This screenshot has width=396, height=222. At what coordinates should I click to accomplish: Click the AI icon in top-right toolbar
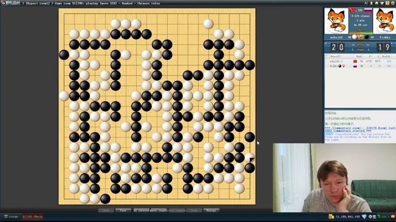point(366,3)
